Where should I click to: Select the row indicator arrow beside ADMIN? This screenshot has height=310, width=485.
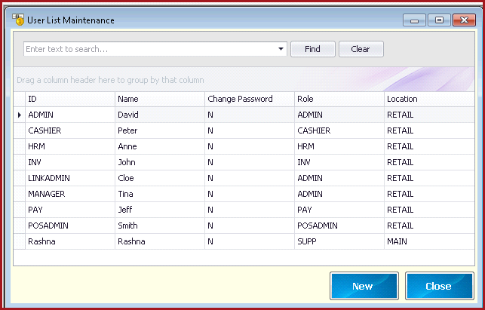pyautogui.click(x=19, y=115)
